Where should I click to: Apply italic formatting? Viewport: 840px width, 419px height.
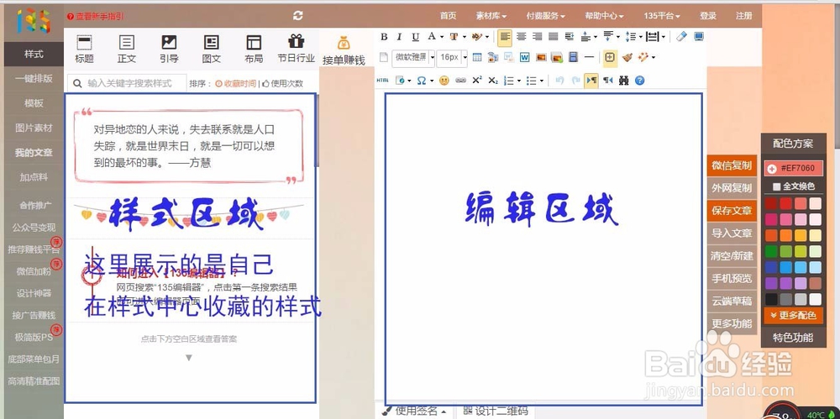(x=399, y=37)
